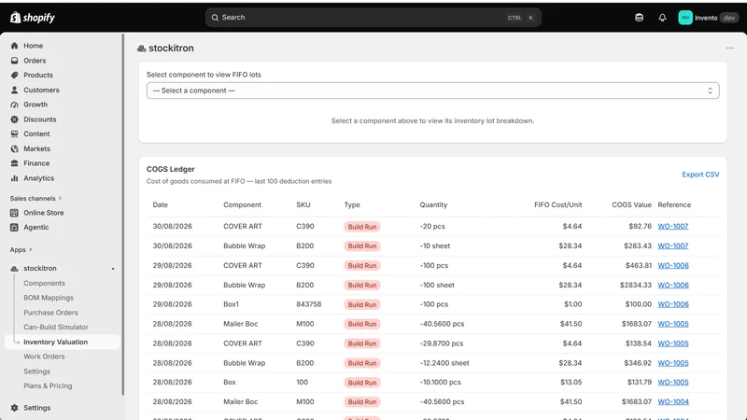Click the dev badge in top bar
The image size is (747, 420).
tap(729, 18)
